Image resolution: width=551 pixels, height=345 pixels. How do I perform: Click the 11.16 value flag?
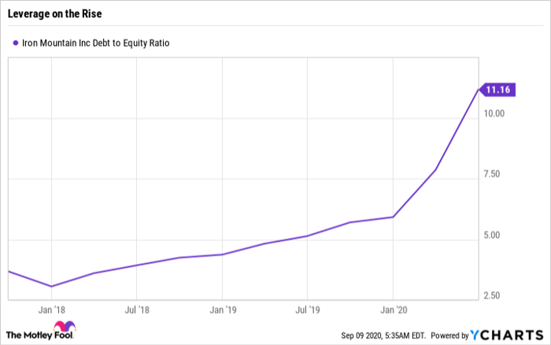pos(497,90)
